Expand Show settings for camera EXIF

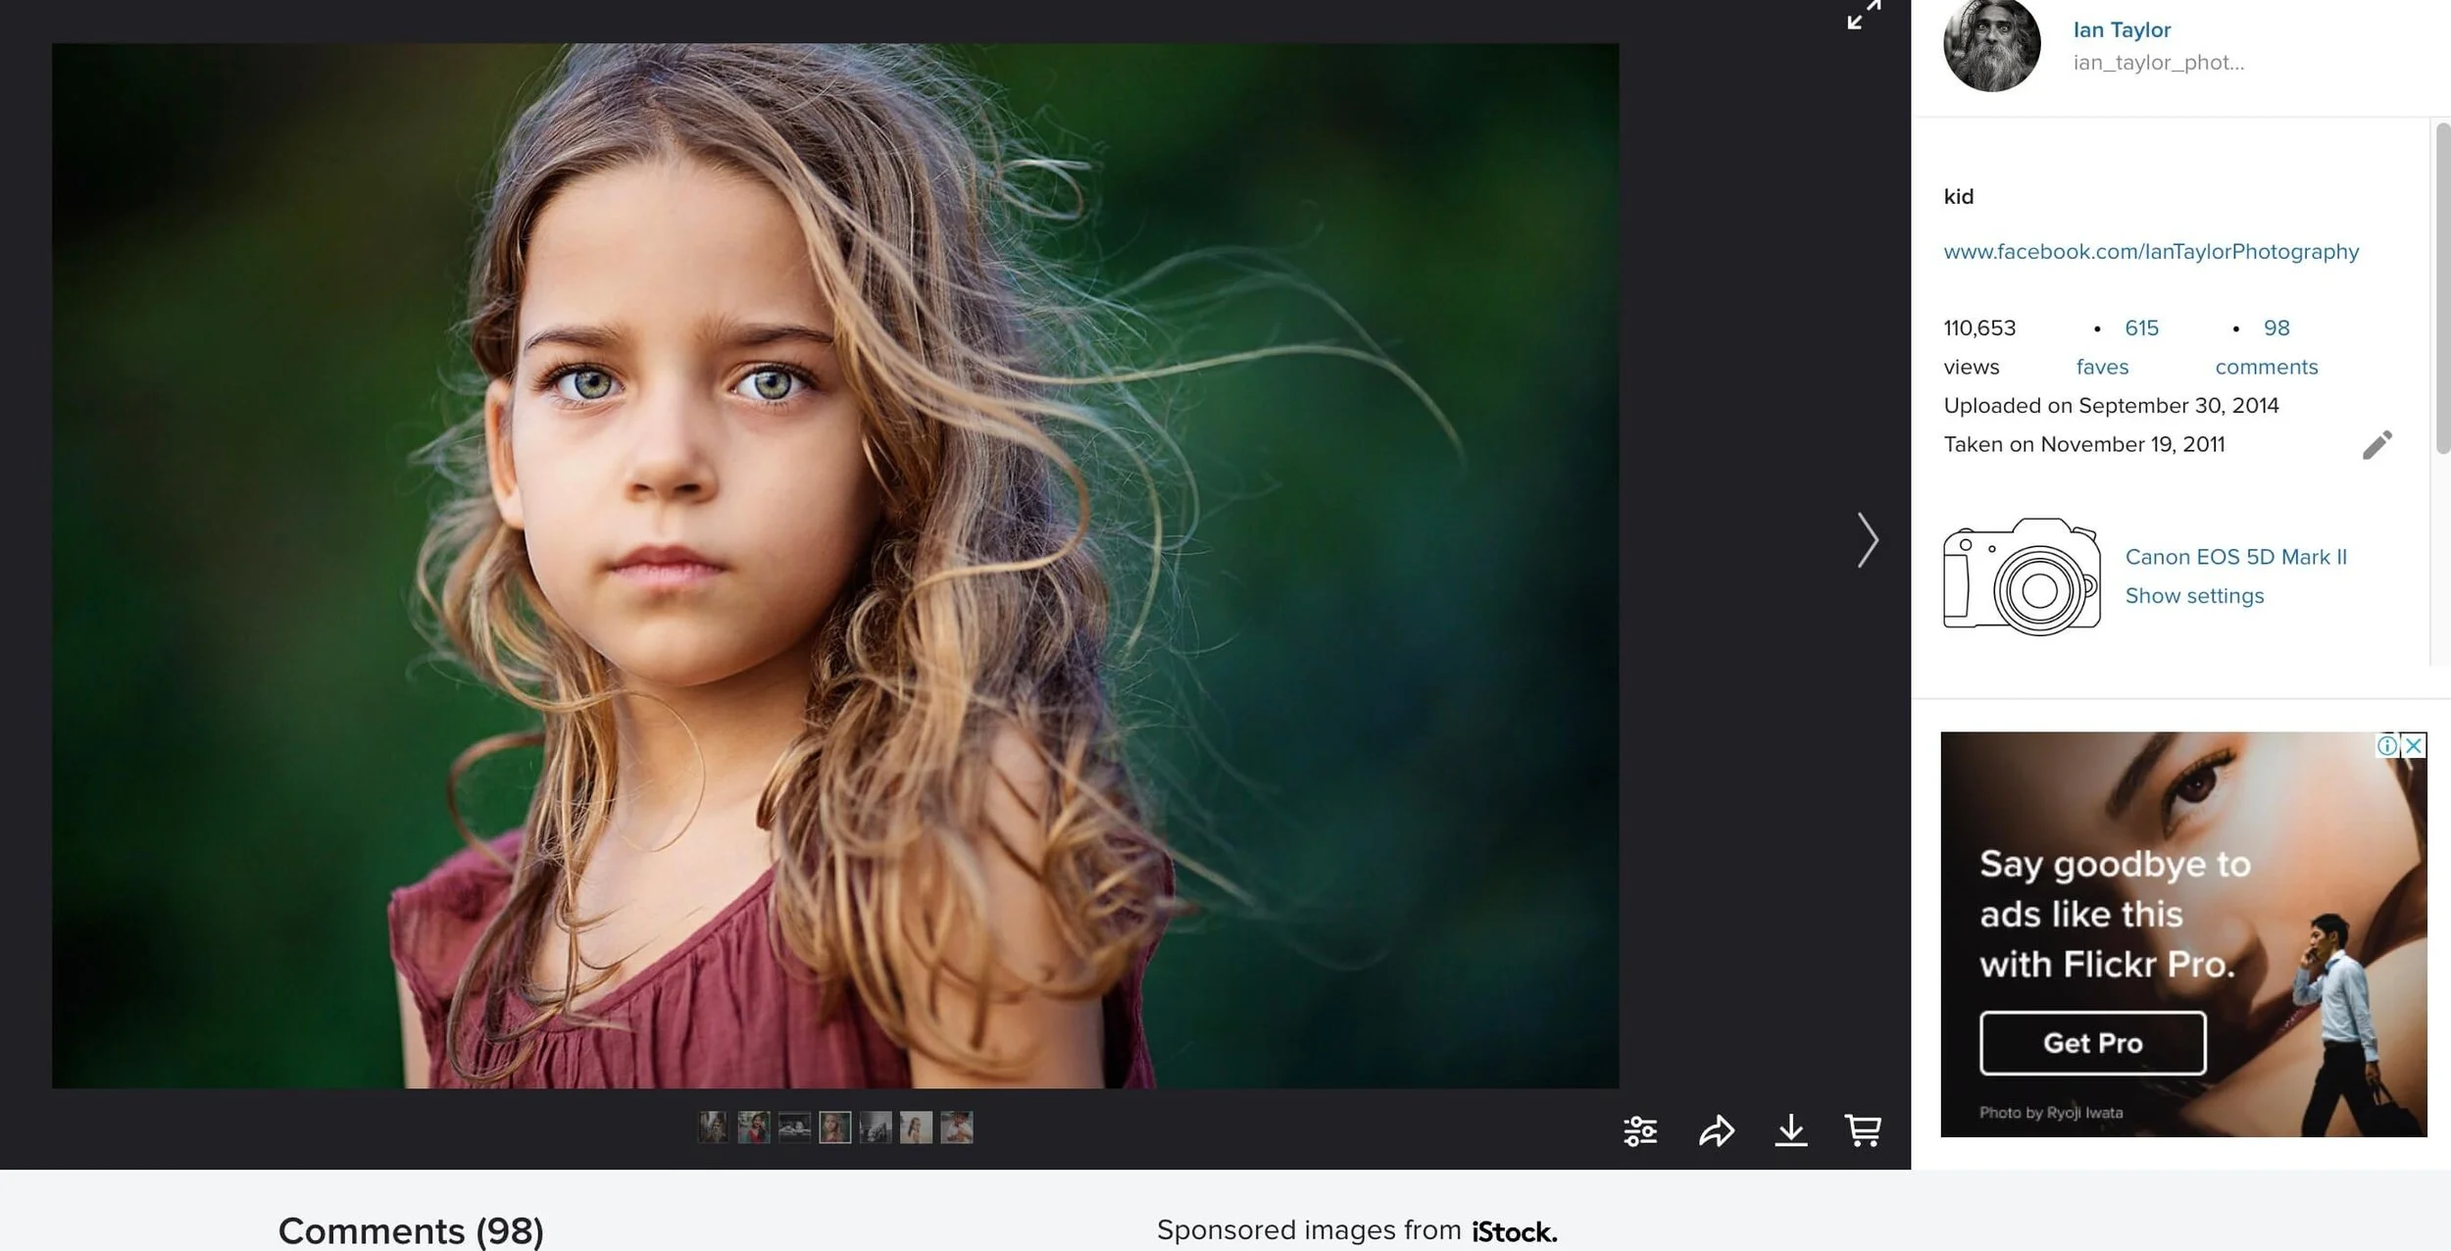click(2194, 596)
